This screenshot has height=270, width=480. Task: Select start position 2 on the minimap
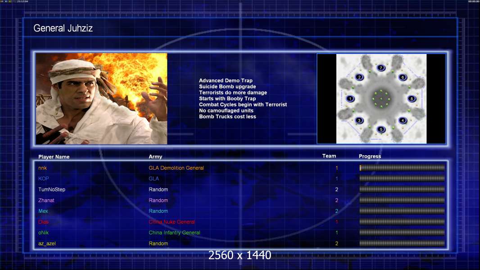359,77
